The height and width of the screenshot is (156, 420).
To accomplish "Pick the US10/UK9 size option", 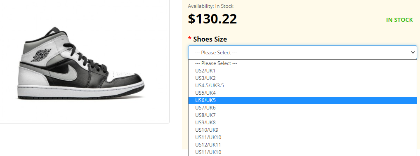I will pyautogui.click(x=302, y=130).
